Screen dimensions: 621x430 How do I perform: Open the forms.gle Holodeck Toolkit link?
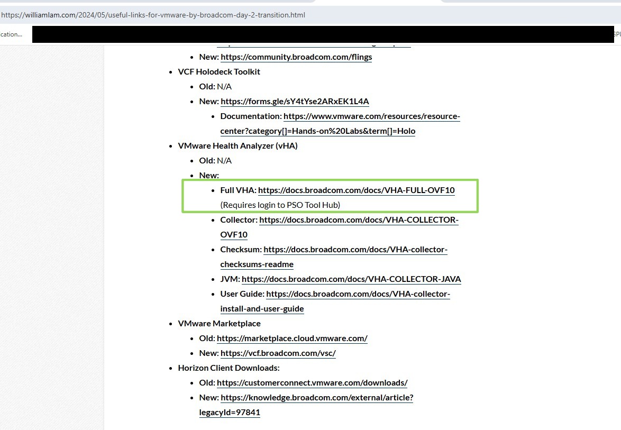295,102
